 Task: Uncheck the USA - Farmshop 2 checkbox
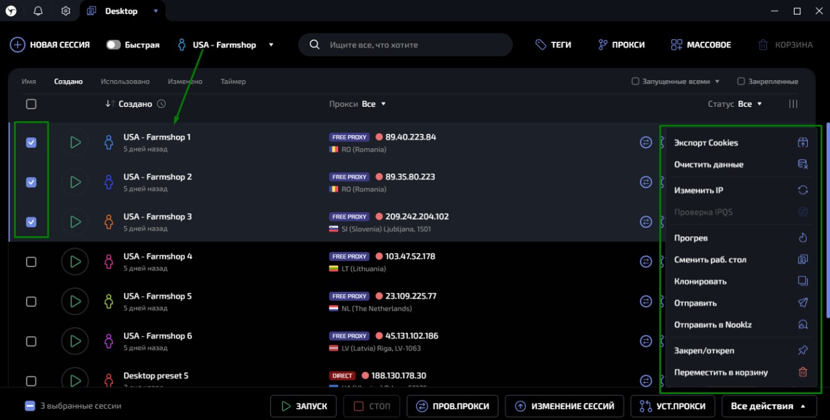31,182
